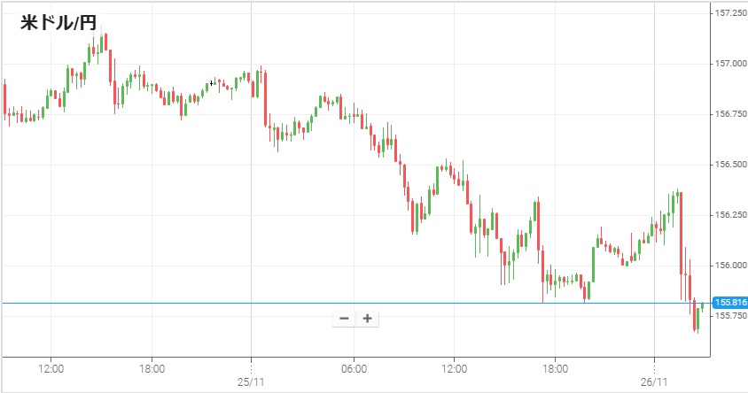The height and width of the screenshot is (393, 748).
Task: Click the 156.000 price axis label
Action: (x=729, y=266)
